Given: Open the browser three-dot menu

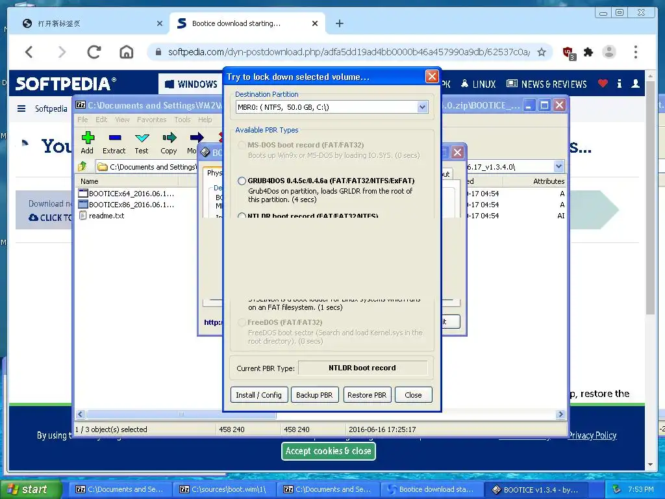Looking at the screenshot, I should click(x=635, y=52).
